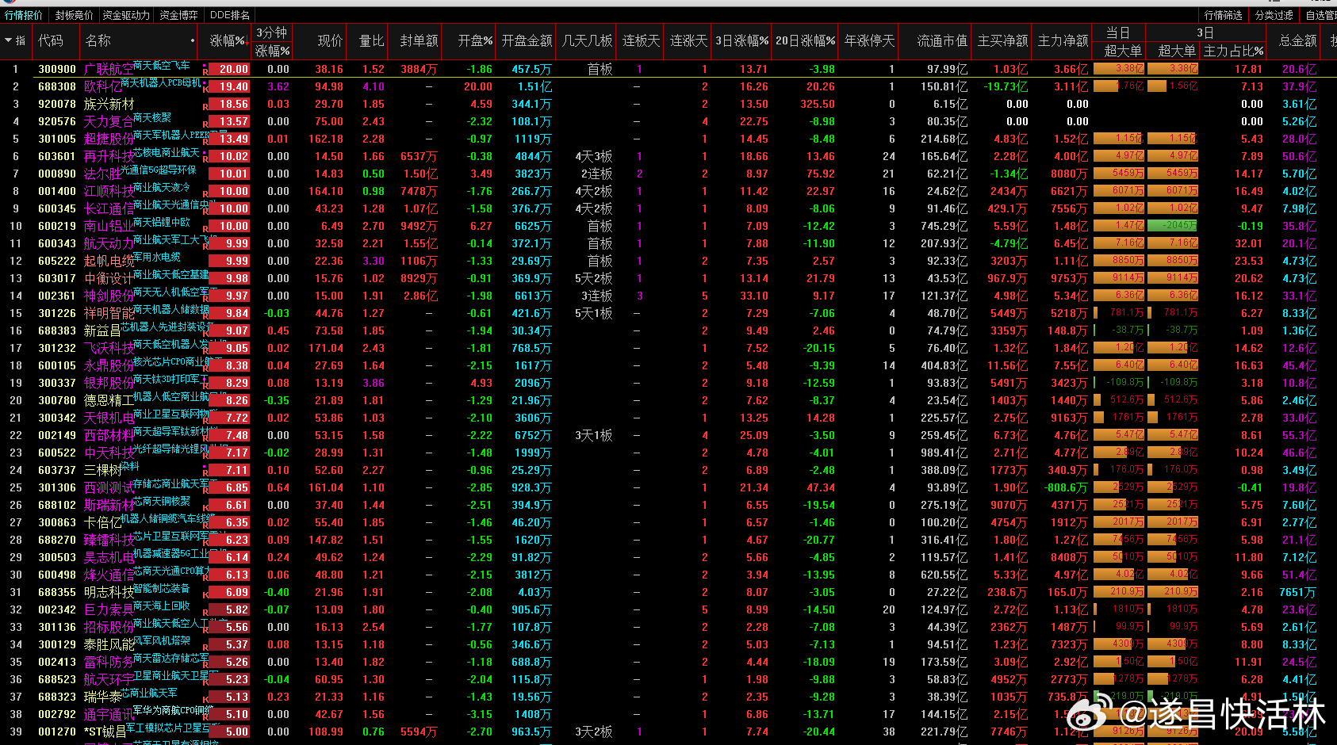
Task: Select stock 欧科亿 in row 2
Action: [x=102, y=87]
